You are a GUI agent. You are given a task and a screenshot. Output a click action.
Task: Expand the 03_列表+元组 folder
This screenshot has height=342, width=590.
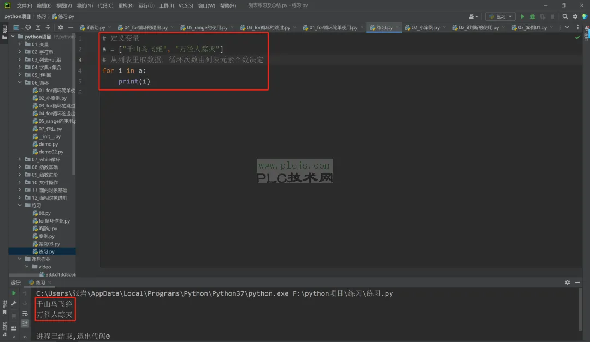20,59
